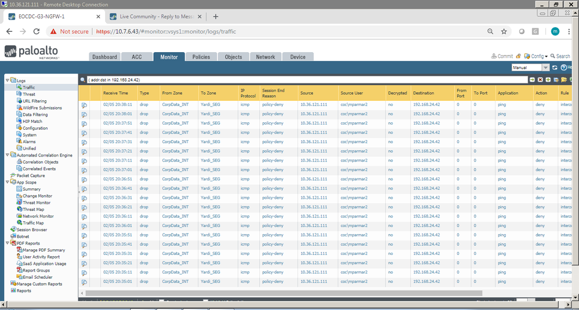Collapse the App Scope tree node
Viewport: 579px width, 310px height.
[x=7, y=182]
